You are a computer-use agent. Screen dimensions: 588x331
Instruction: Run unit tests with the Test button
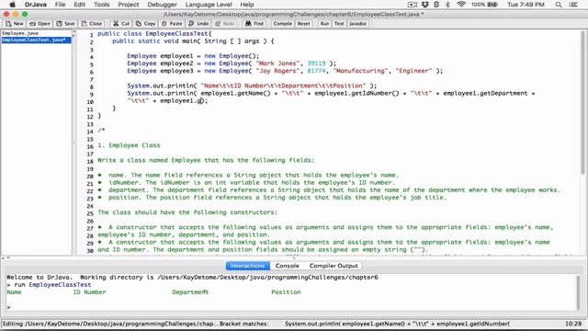(x=339, y=24)
